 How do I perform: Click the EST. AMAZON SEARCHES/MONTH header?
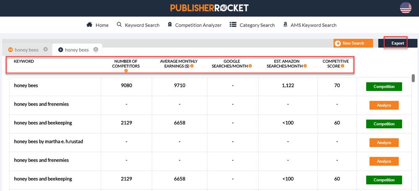(287, 64)
